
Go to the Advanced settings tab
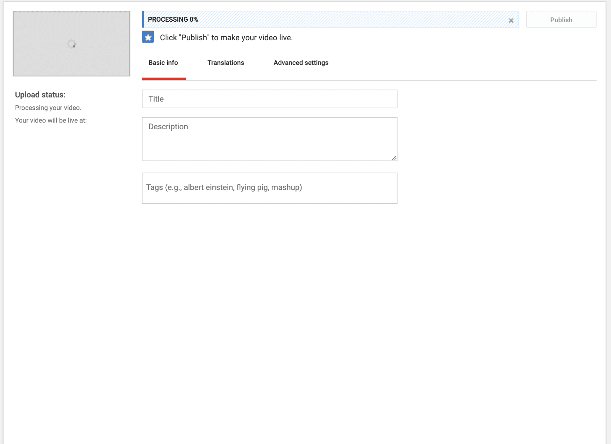[x=301, y=63]
